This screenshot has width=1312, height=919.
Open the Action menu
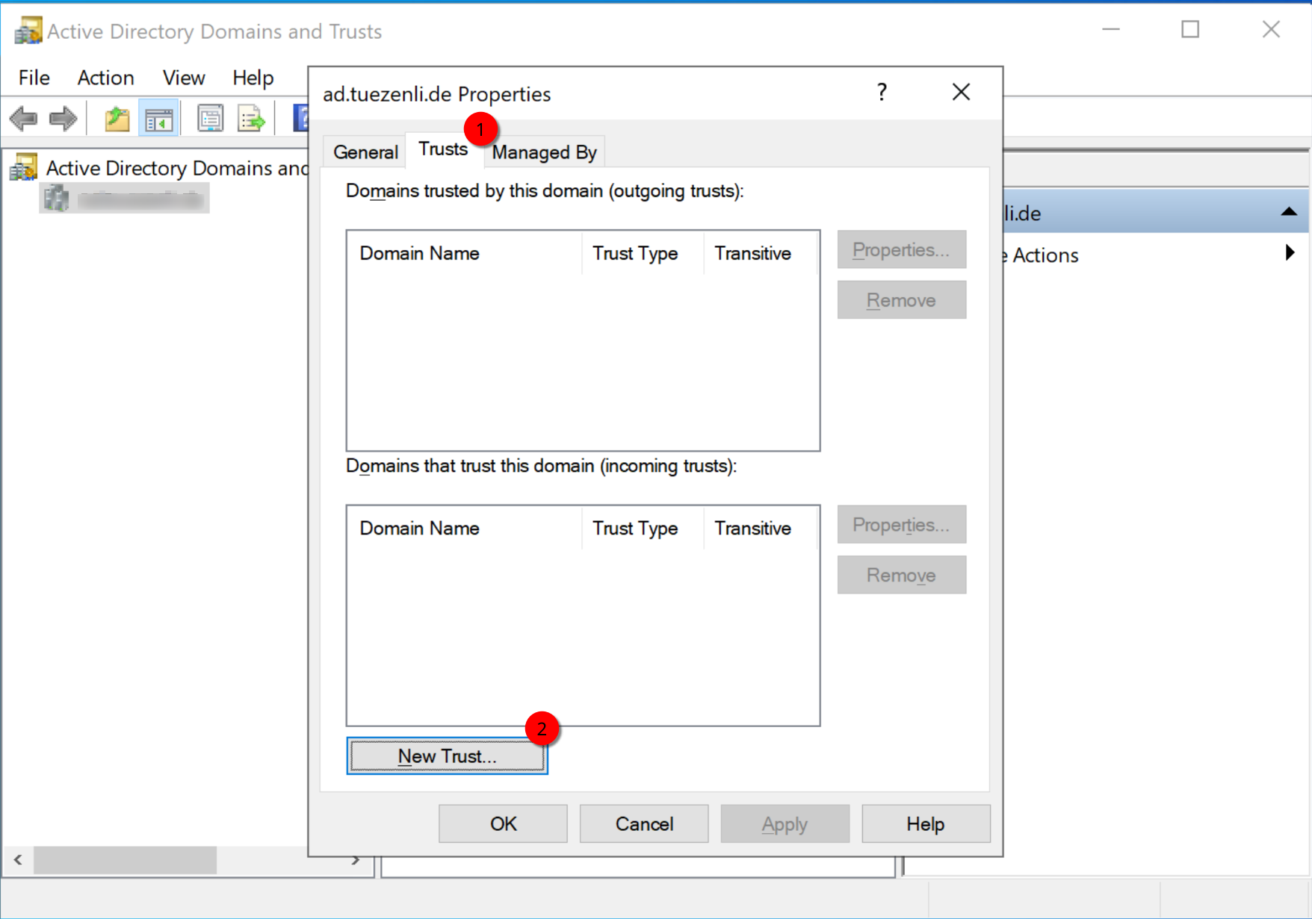tap(105, 78)
